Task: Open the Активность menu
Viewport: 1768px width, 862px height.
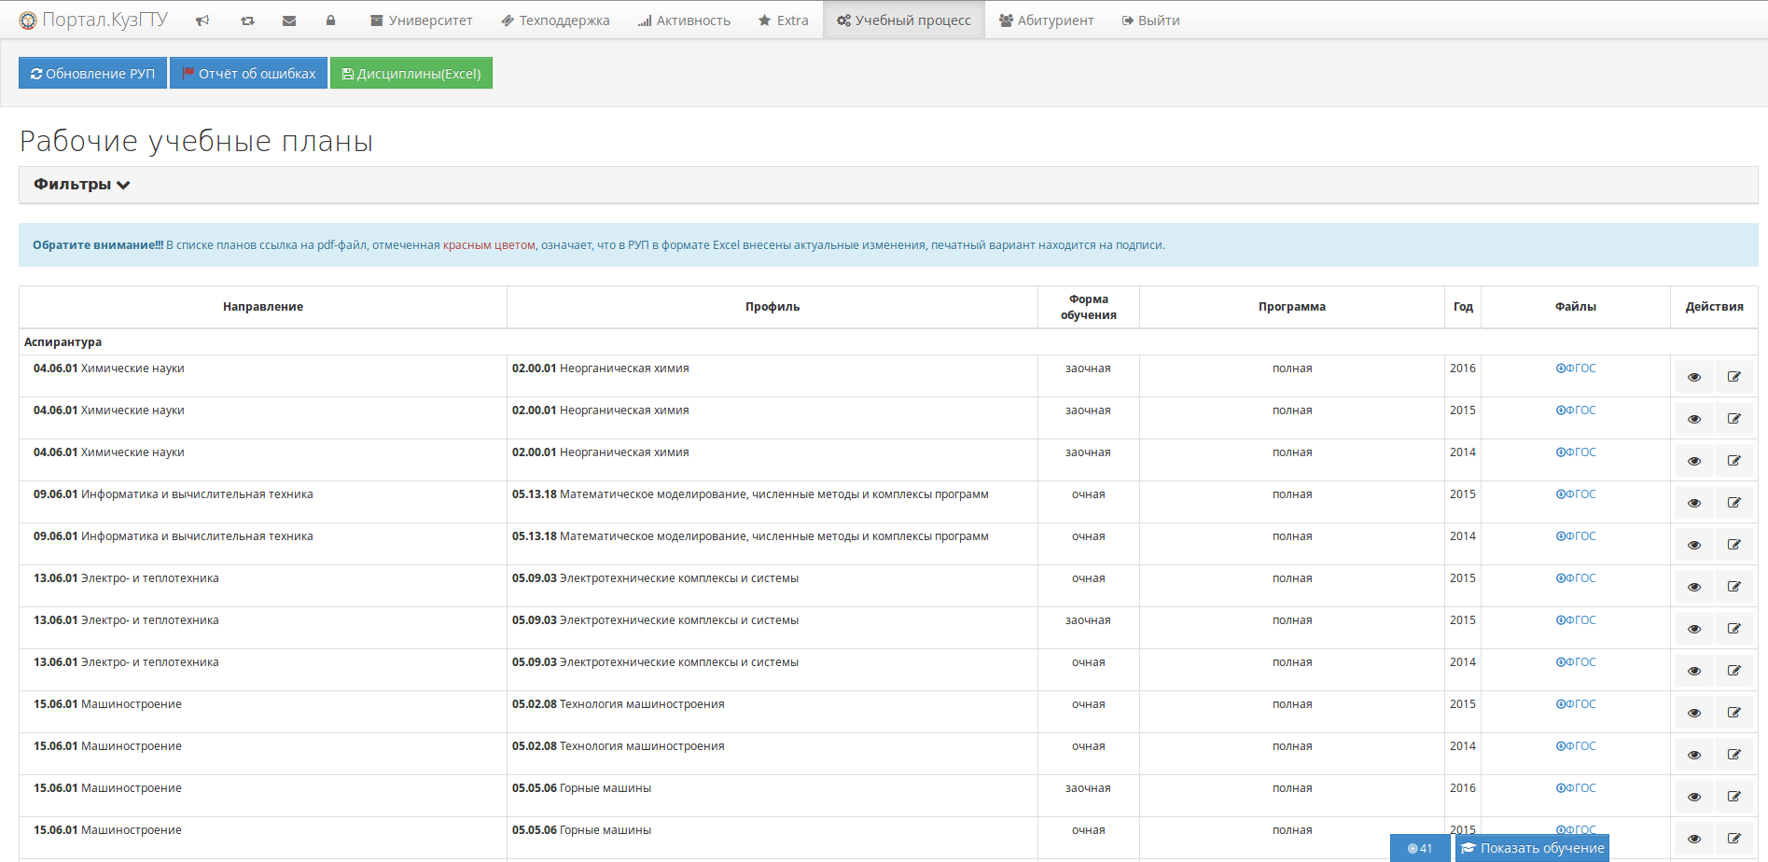Action: click(x=684, y=21)
